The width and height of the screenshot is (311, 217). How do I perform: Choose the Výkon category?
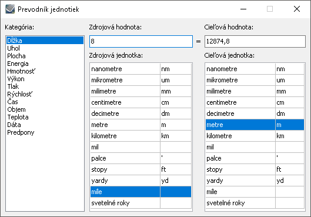click(45, 79)
